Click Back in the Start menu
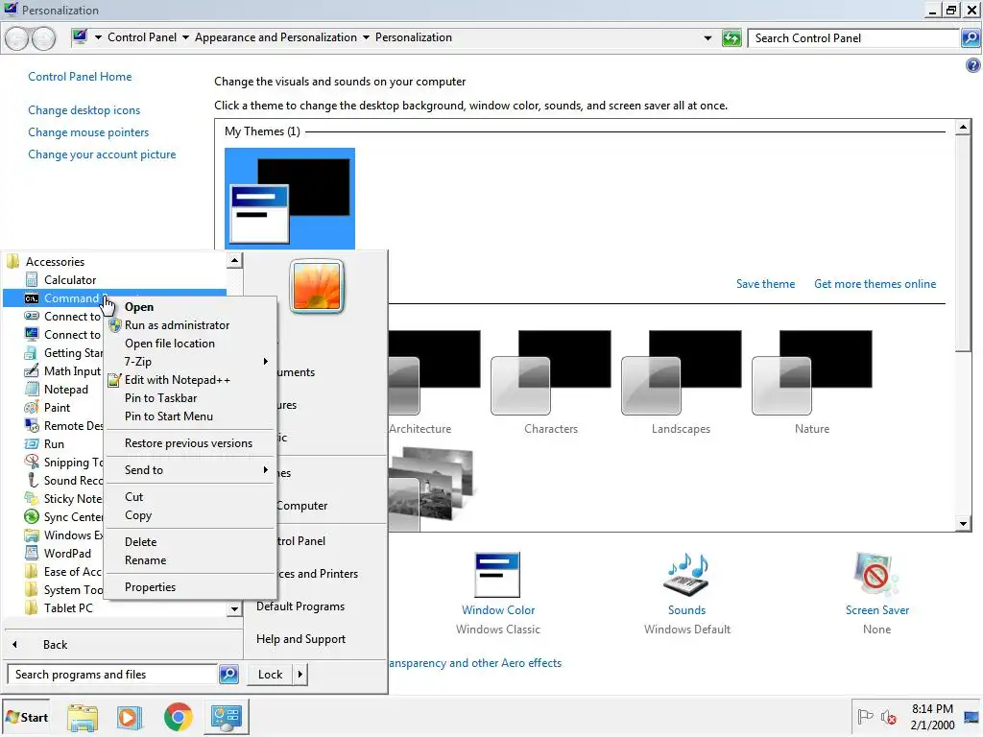Image resolution: width=983 pixels, height=737 pixels. tap(55, 644)
